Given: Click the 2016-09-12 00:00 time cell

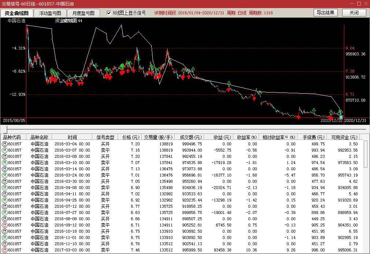Looking at the screenshot, I should click(x=72, y=225).
